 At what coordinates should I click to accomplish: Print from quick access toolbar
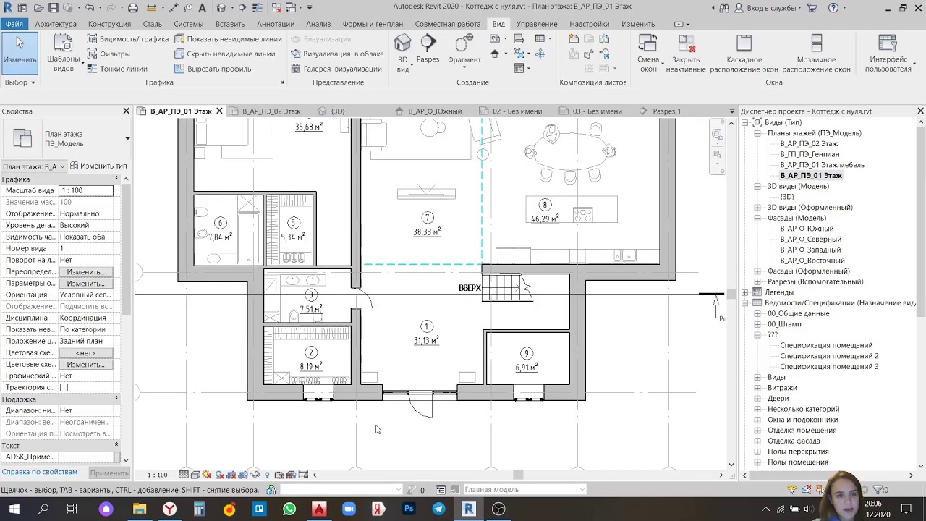[x=133, y=8]
